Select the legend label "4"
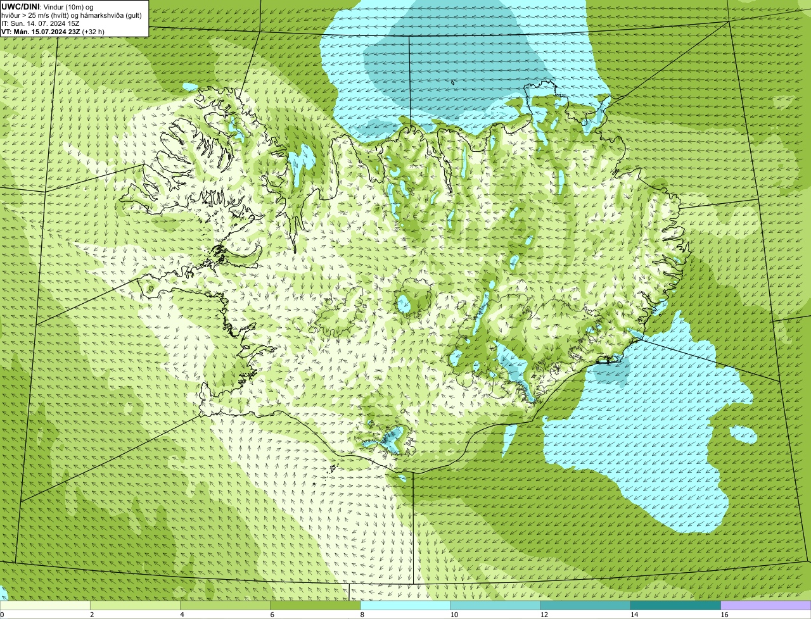Screen dimensions: 811x619 (182, 615)
